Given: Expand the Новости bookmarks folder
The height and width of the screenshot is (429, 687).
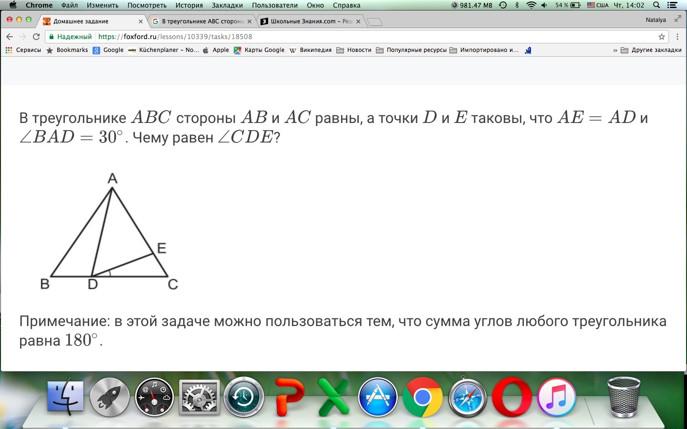Looking at the screenshot, I should pyautogui.click(x=354, y=50).
